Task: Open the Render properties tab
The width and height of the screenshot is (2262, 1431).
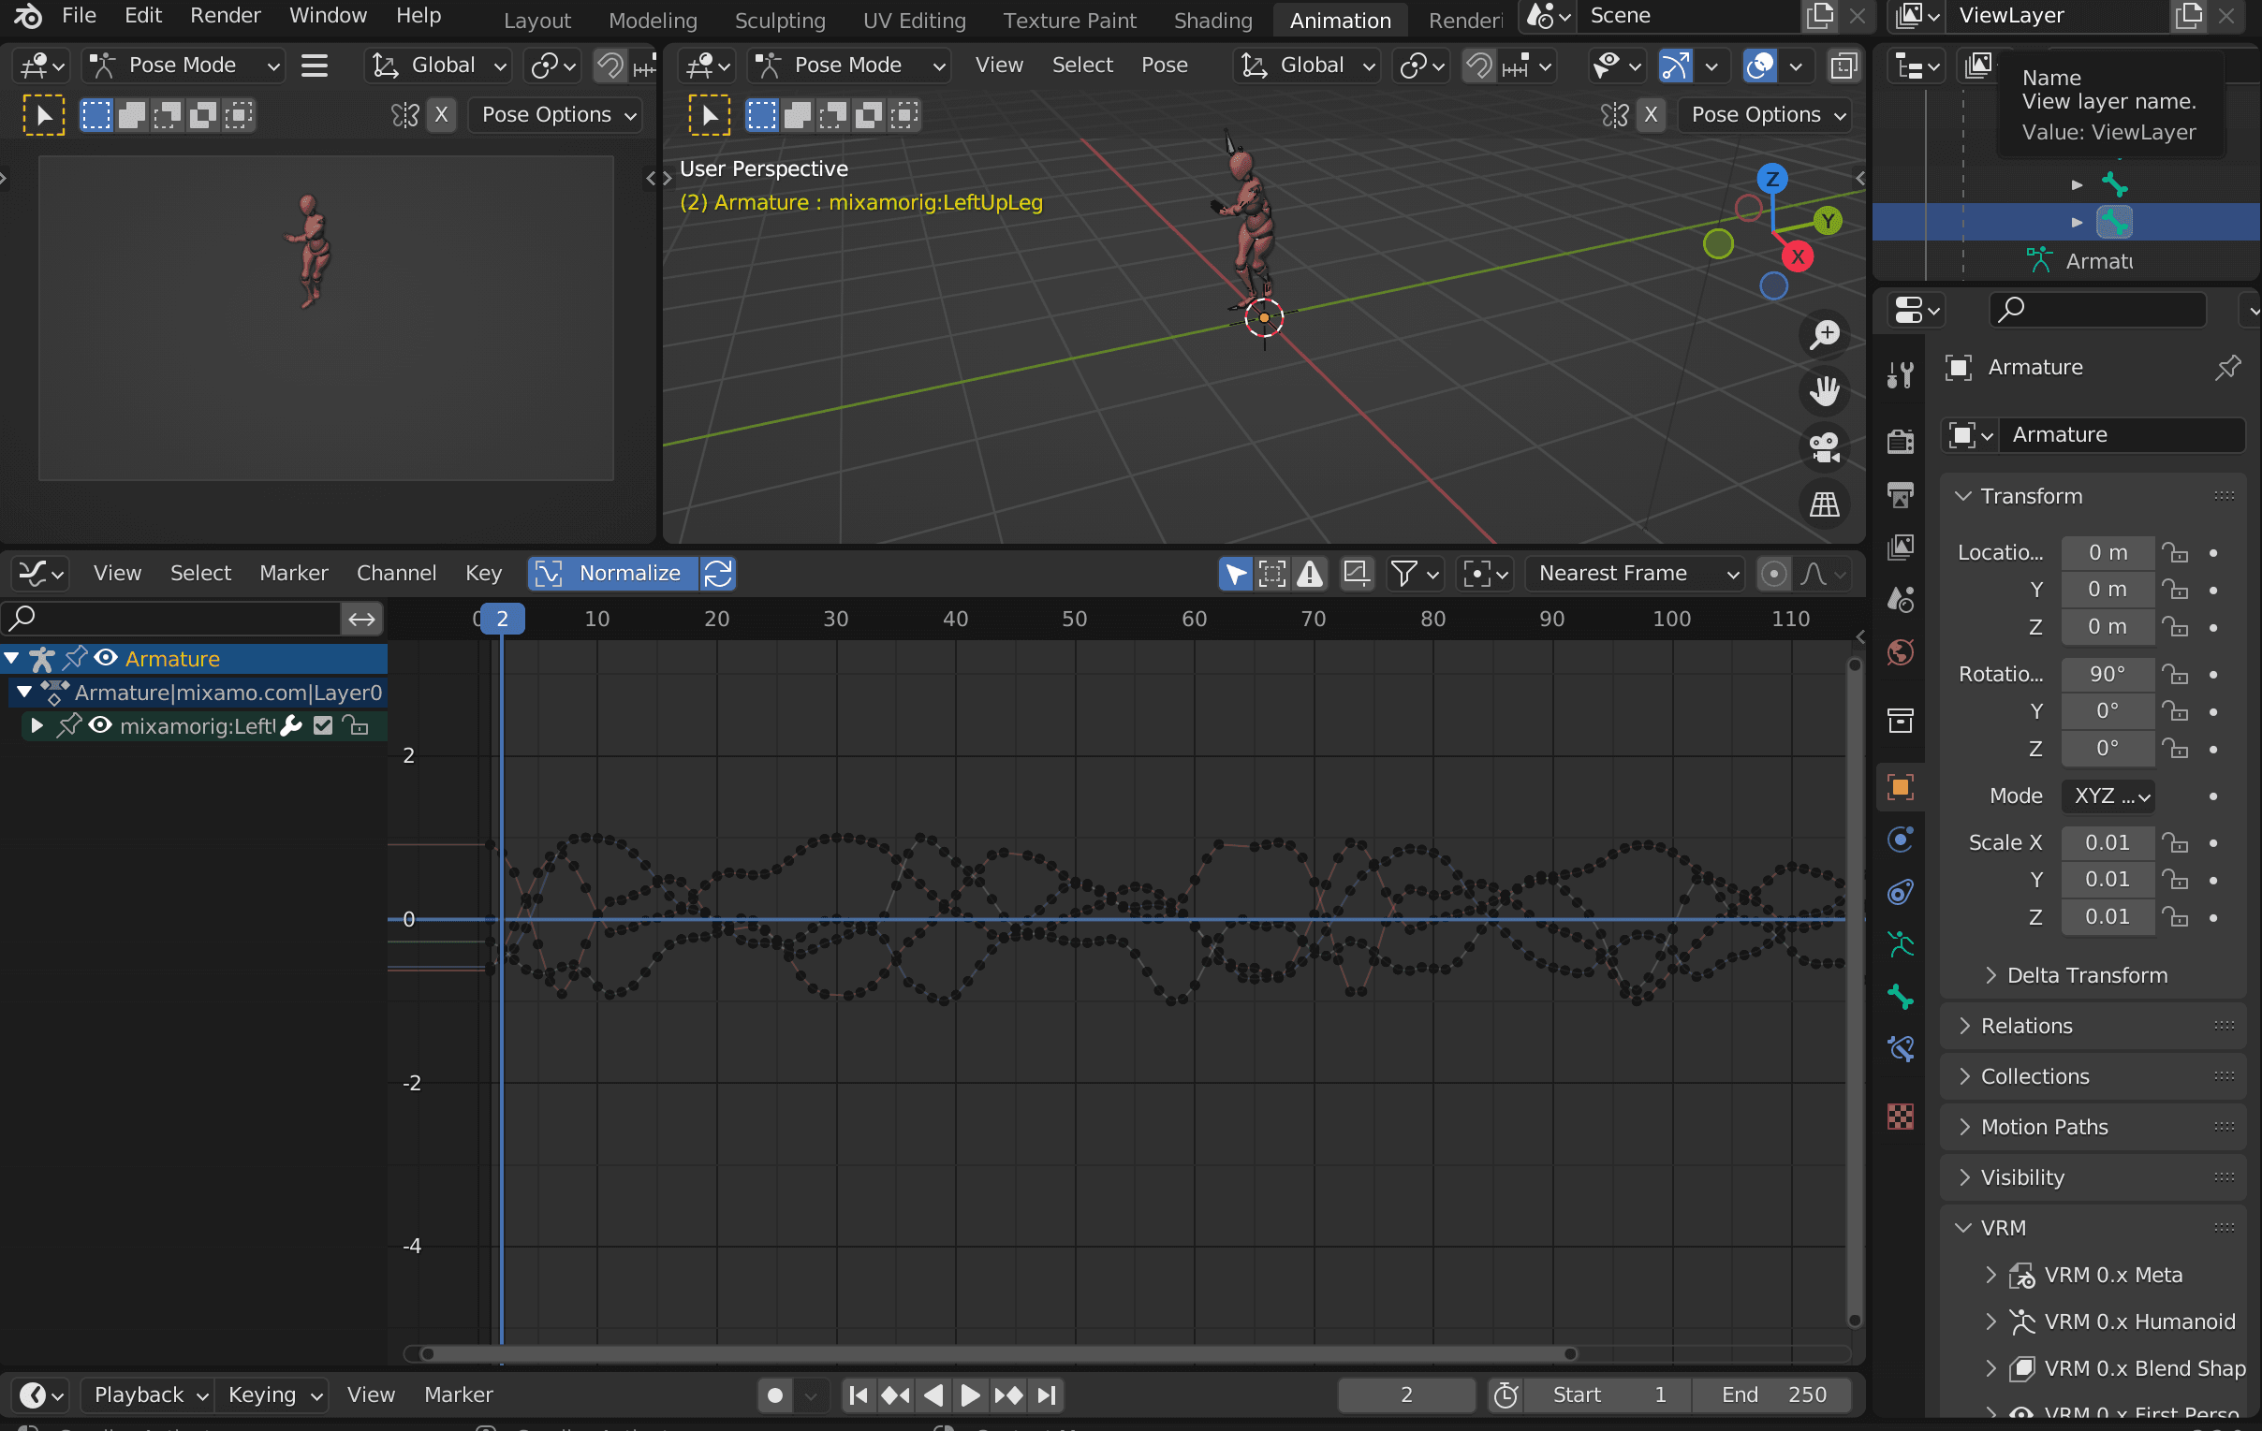Action: click(1901, 440)
